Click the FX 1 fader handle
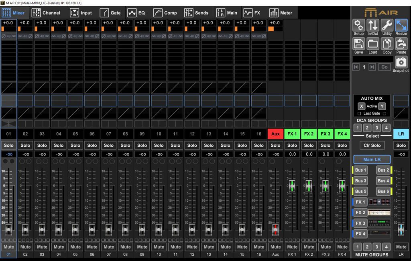411x261 pixels. point(292,186)
